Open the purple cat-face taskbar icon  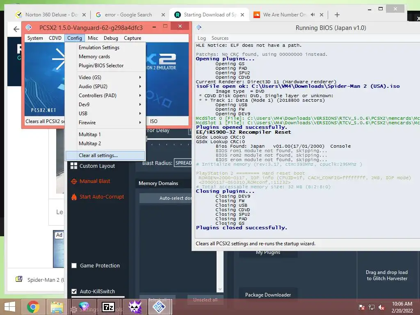tap(135, 307)
